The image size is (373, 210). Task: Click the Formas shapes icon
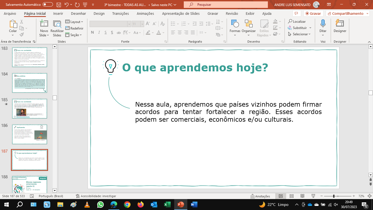pos(235,24)
